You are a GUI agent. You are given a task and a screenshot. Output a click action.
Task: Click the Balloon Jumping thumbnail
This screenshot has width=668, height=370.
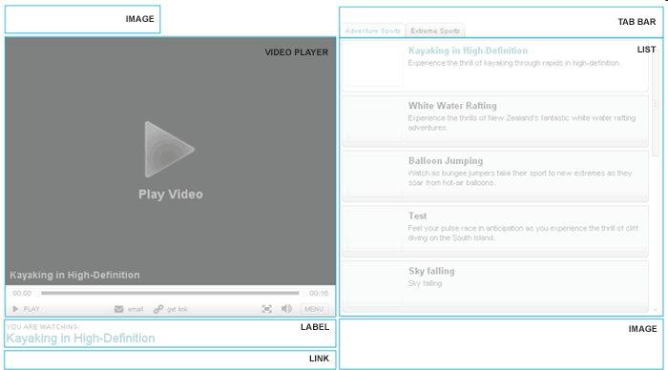pos(374,175)
